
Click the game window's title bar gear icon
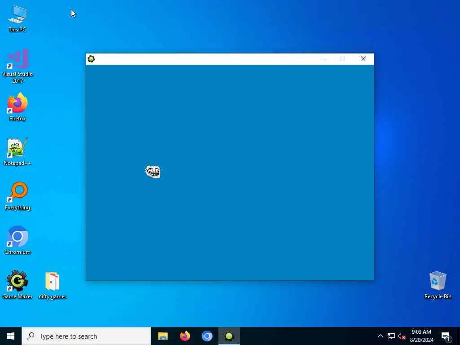pos(91,59)
